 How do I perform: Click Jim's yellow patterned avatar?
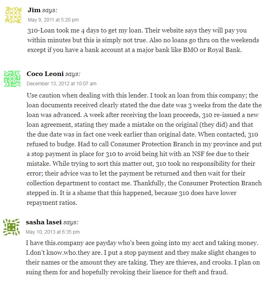click(13, 15)
